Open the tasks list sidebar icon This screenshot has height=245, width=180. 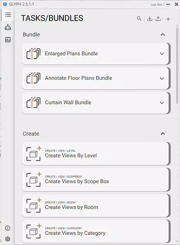click(x=8, y=15)
